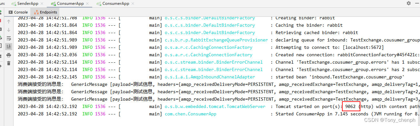Click consumer message line with amqp_deliveryTag=2
Viewport: 420px width, 126px height.
[219, 92]
